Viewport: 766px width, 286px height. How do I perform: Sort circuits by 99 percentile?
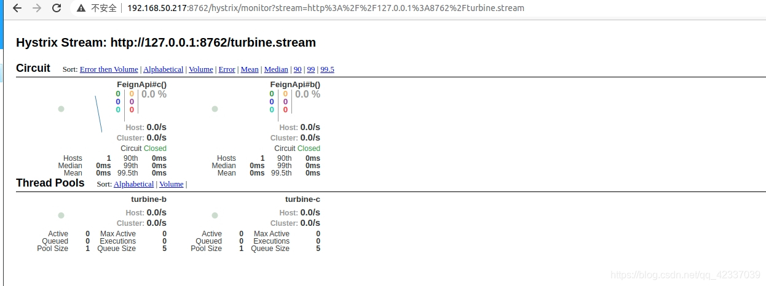pyautogui.click(x=311, y=69)
